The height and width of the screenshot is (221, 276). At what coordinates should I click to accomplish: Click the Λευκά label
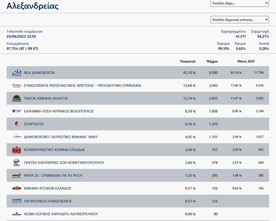pyautogui.click(x=264, y=43)
